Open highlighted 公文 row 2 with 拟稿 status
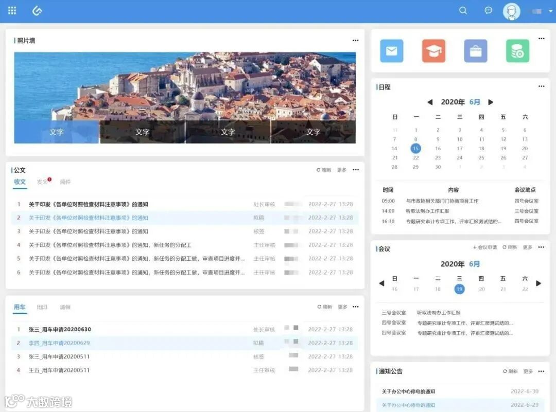The height and width of the screenshot is (412, 556). pos(185,218)
